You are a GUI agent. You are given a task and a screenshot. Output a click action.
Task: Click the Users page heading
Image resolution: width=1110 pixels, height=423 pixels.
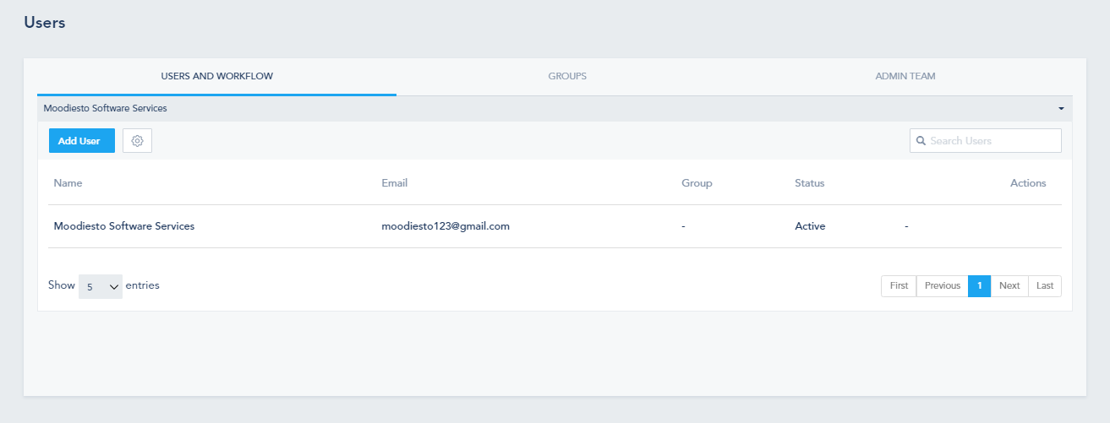pyautogui.click(x=45, y=23)
